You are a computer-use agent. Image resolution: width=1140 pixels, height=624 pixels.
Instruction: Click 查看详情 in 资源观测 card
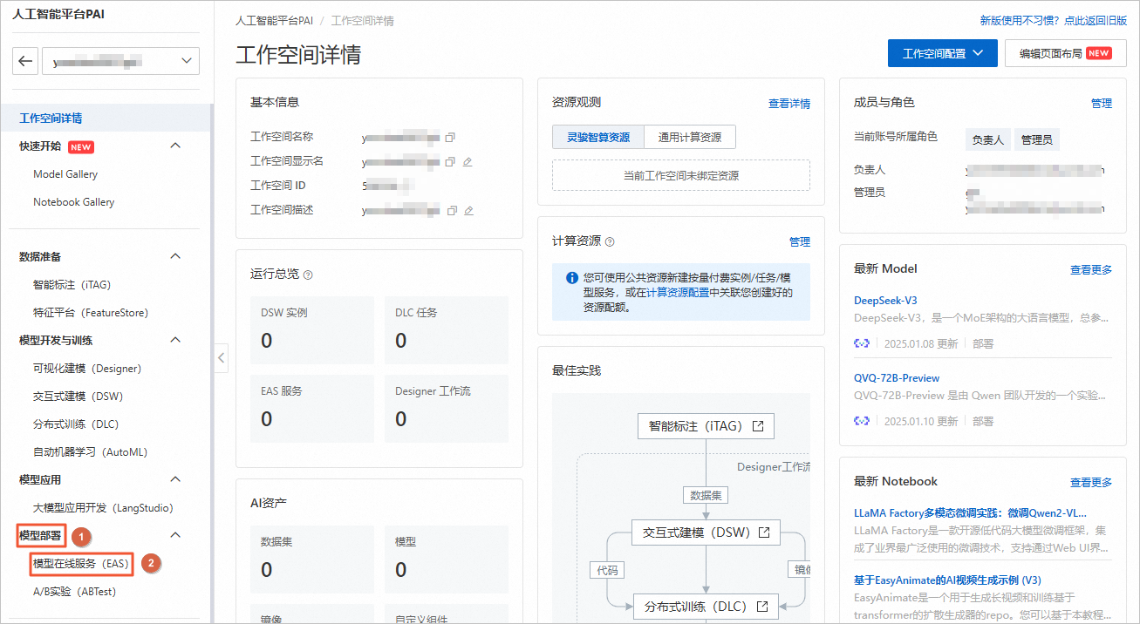(x=789, y=104)
